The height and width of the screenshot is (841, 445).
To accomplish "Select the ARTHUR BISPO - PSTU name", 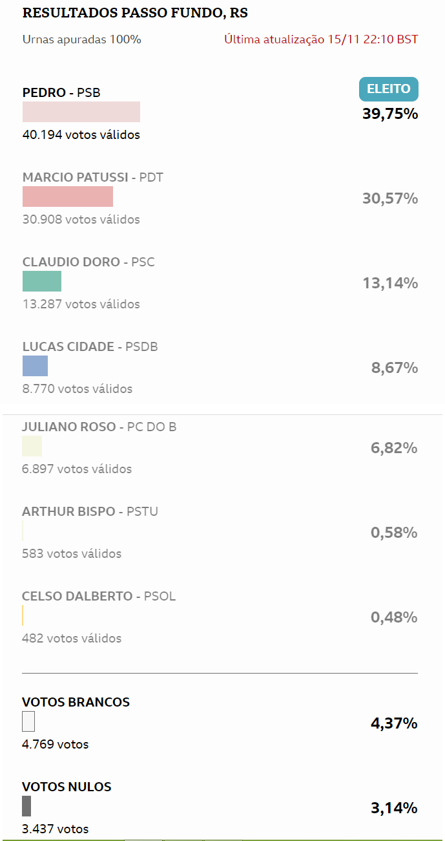I will coord(90,511).
